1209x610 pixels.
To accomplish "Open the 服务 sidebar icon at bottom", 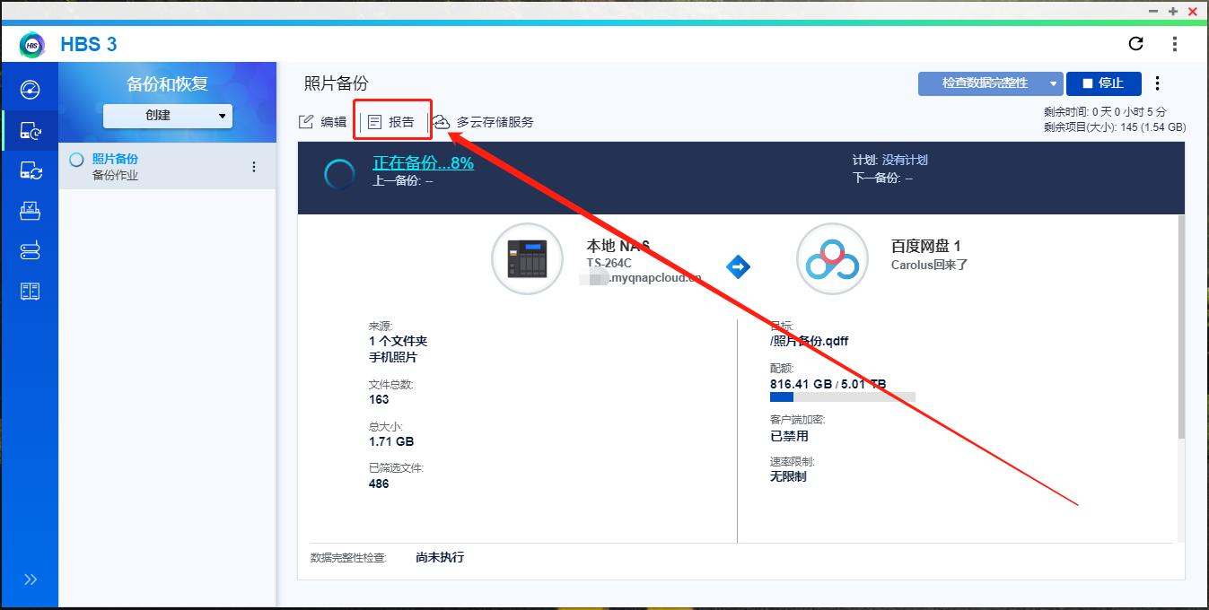I will (30, 291).
